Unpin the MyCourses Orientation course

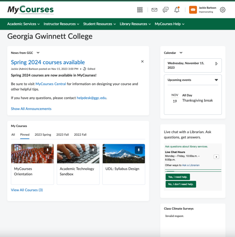(x=47, y=150)
